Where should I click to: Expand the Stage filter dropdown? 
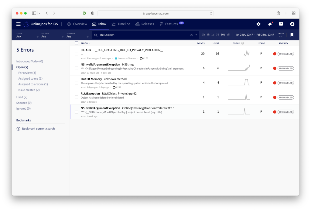coord(27,35)
